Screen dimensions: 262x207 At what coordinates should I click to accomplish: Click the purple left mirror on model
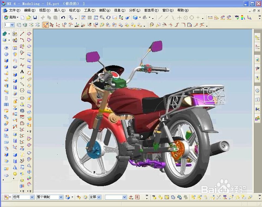click(93, 57)
